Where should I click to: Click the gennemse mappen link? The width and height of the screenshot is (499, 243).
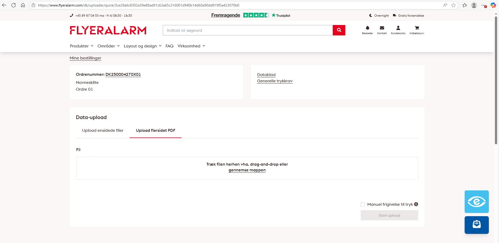pos(247,170)
